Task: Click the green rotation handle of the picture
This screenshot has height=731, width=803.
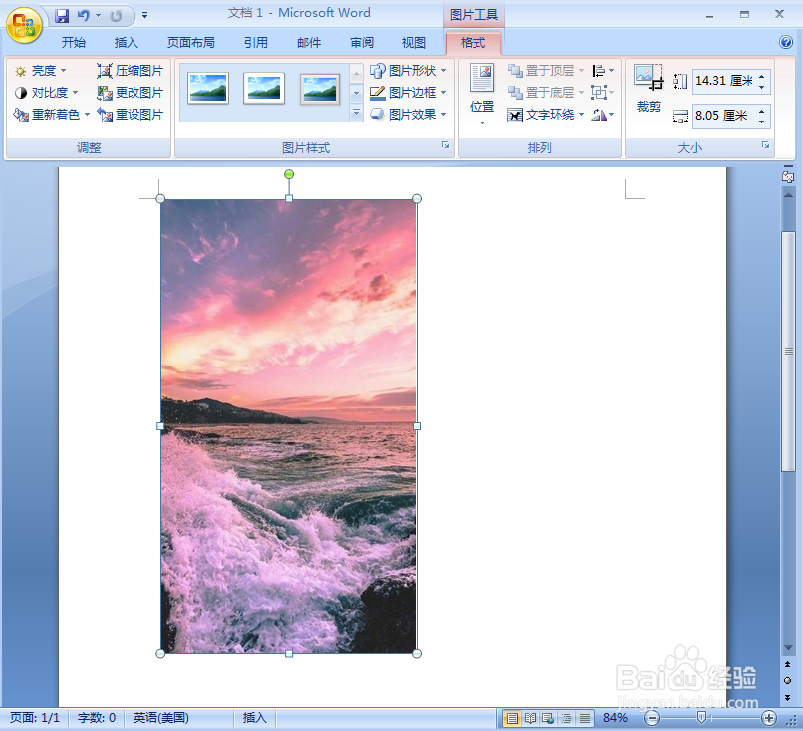Action: (289, 174)
